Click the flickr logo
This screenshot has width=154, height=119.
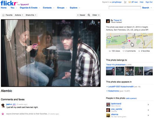[9, 3]
